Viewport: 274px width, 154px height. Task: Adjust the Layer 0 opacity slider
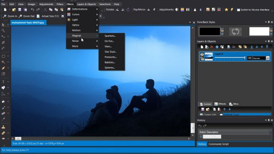pyautogui.click(x=230, y=58)
